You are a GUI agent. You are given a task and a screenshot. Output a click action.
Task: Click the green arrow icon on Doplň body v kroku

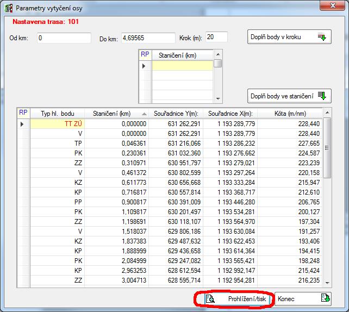click(x=322, y=37)
